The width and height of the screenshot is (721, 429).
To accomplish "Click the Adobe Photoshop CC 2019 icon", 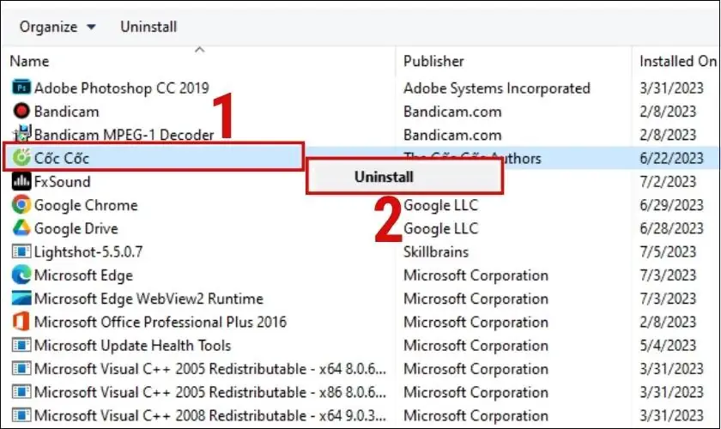I will [21, 88].
